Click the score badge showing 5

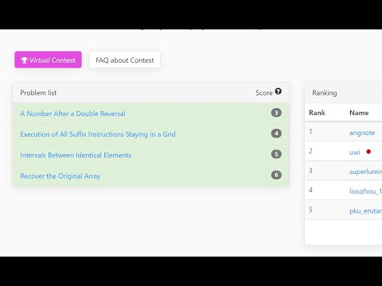click(276, 154)
